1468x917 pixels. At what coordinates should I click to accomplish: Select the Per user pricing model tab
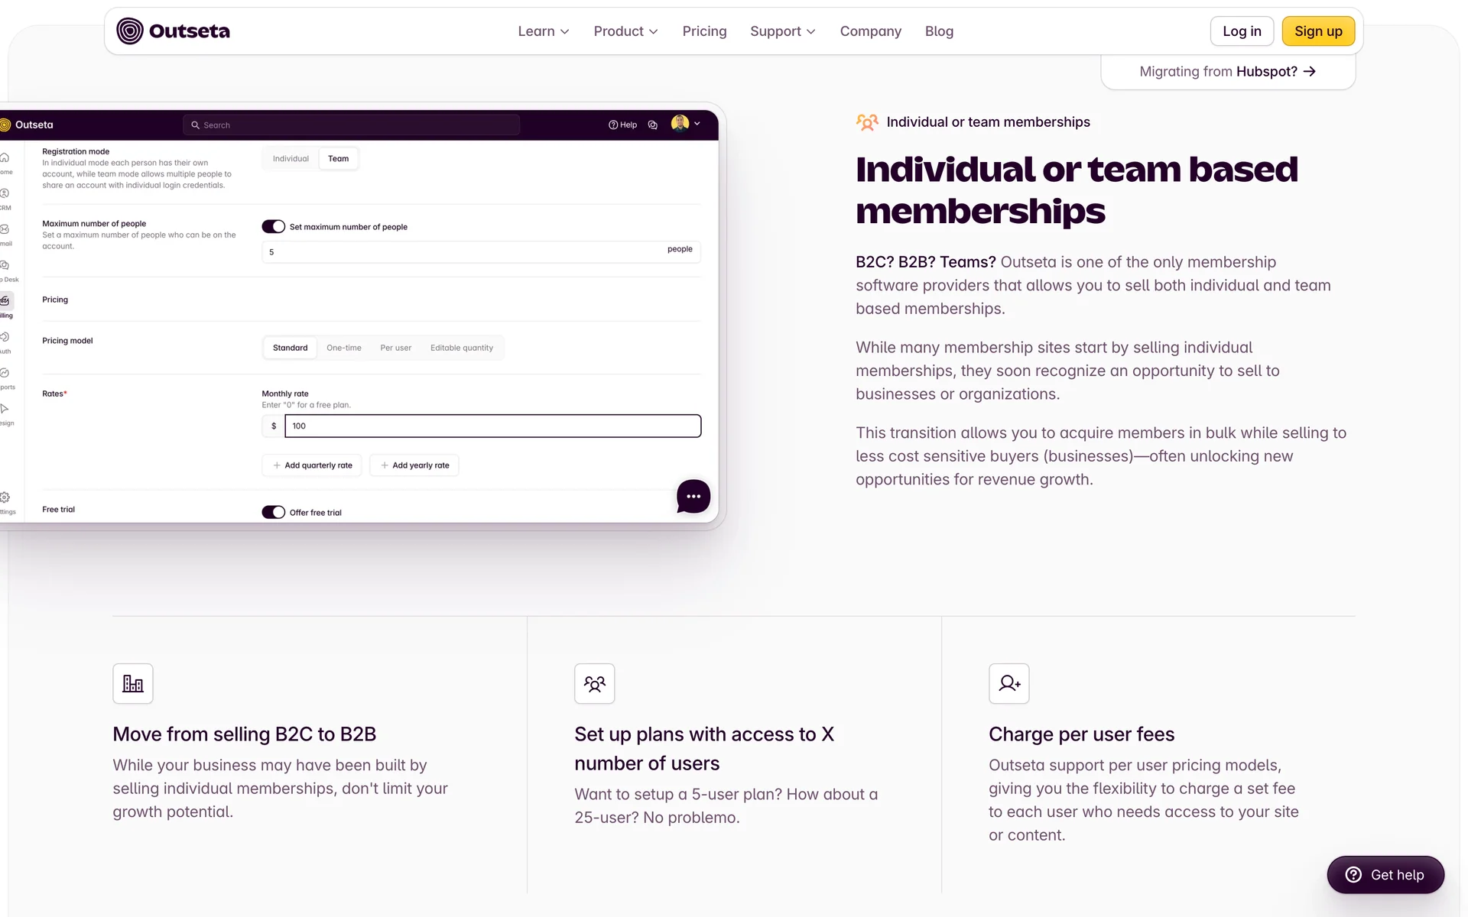pyautogui.click(x=395, y=348)
